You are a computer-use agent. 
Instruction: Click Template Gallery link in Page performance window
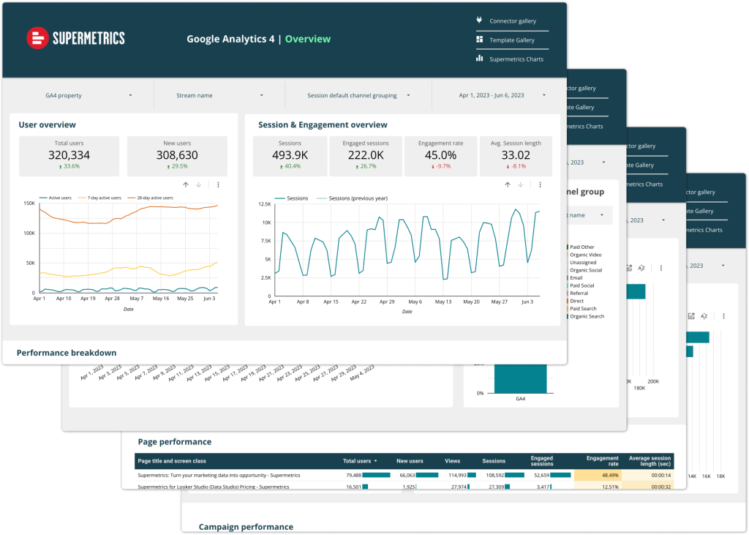pos(640,165)
